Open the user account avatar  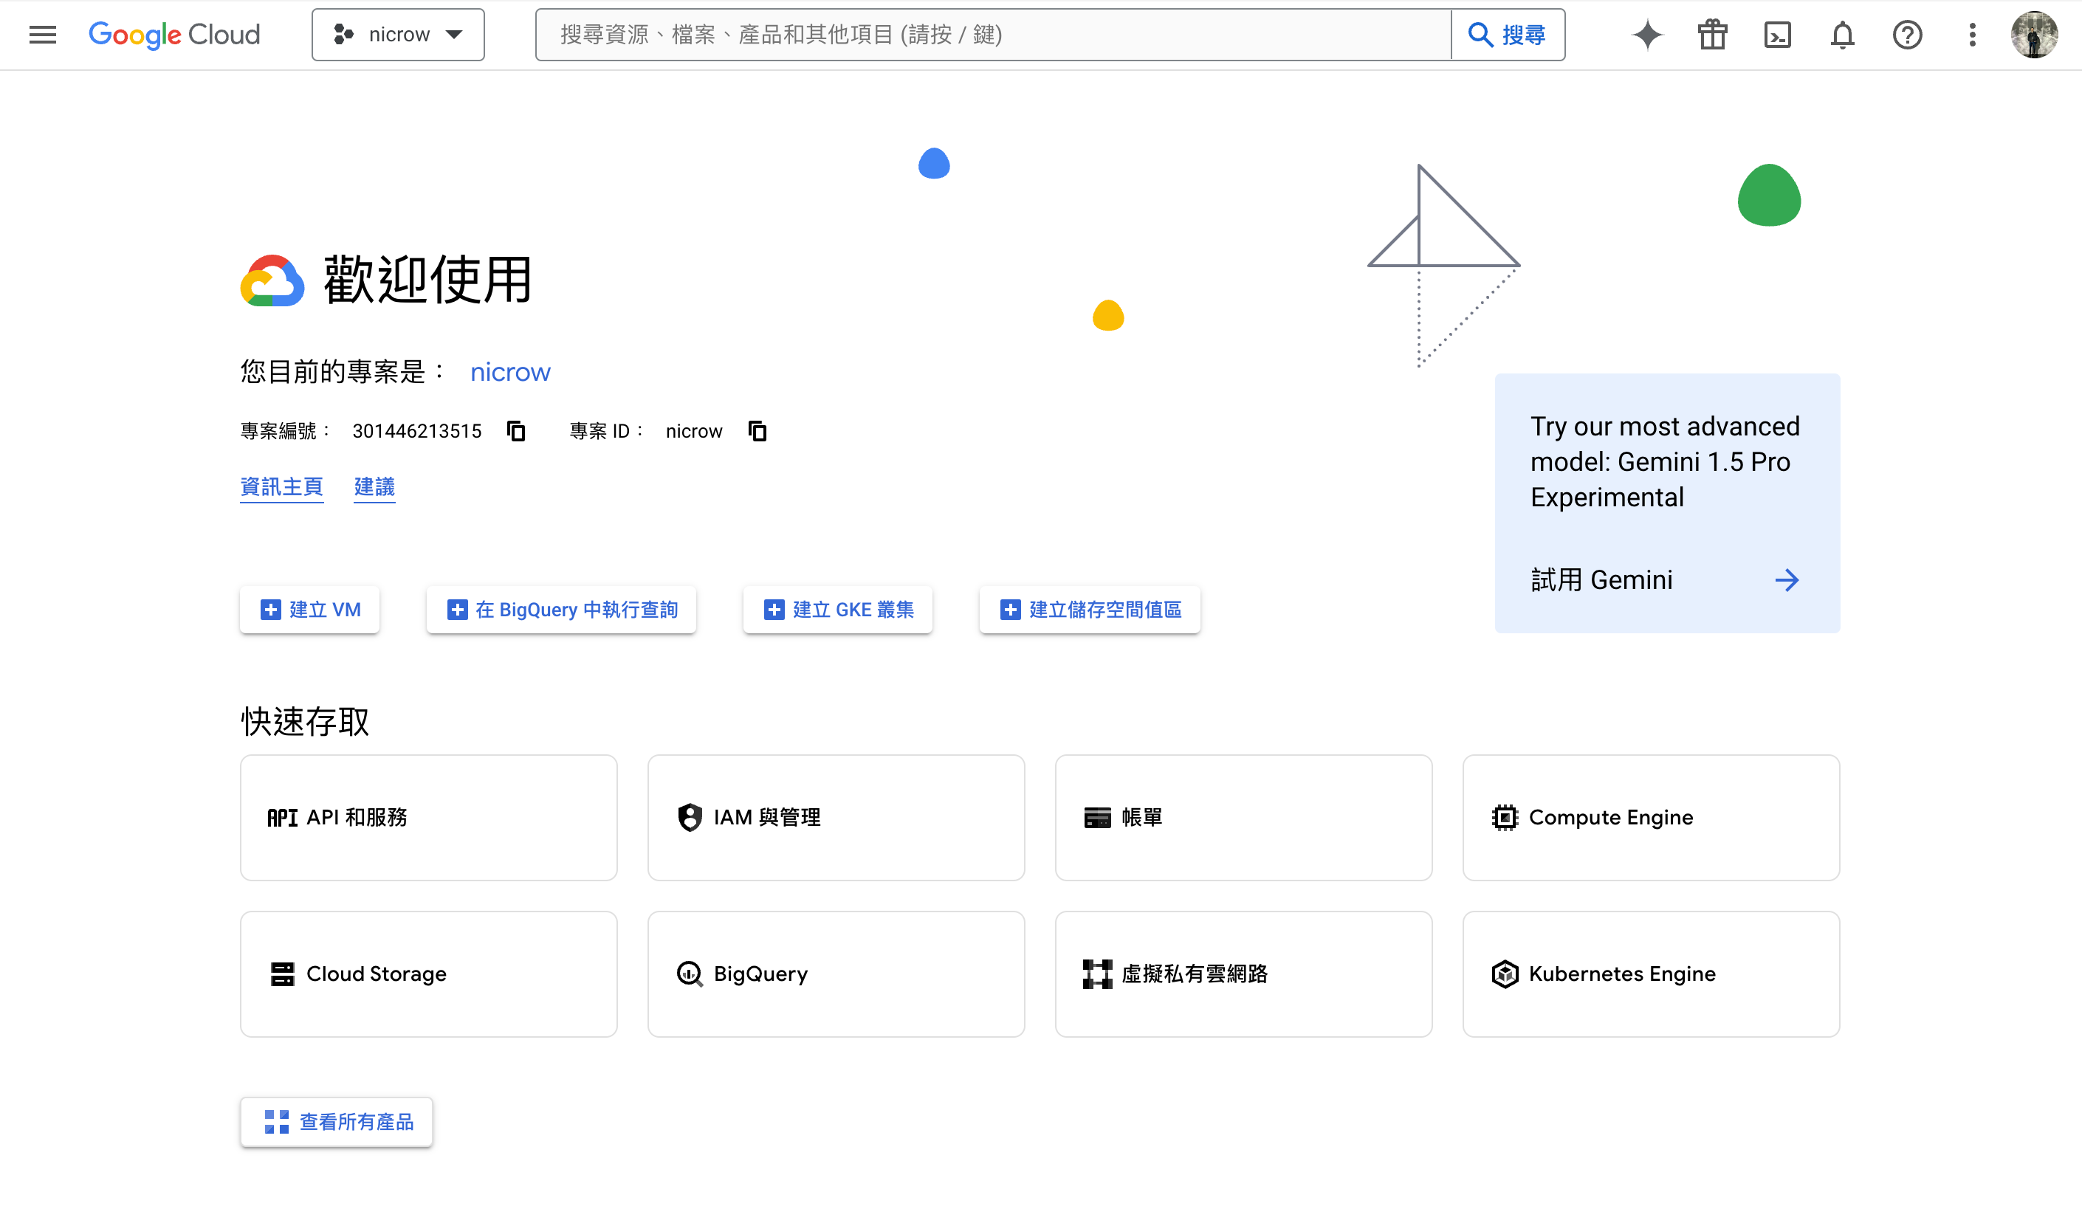(2034, 35)
